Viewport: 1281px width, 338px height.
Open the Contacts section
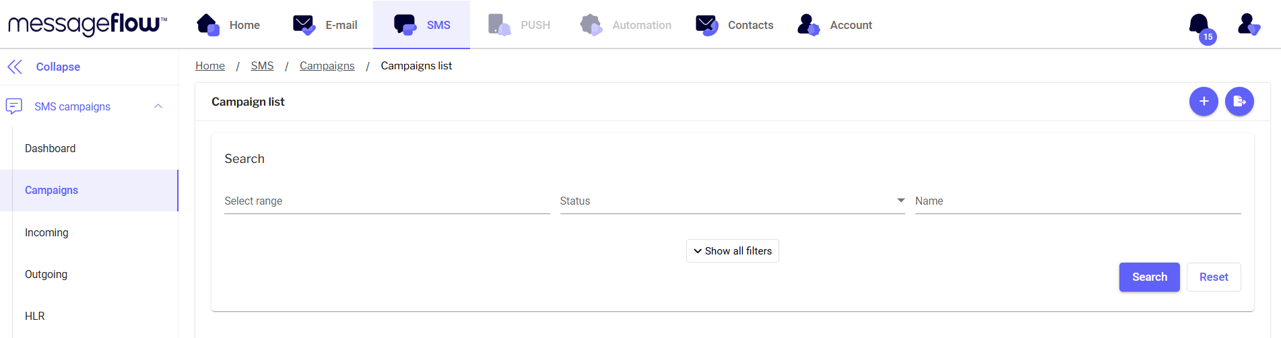coord(735,25)
